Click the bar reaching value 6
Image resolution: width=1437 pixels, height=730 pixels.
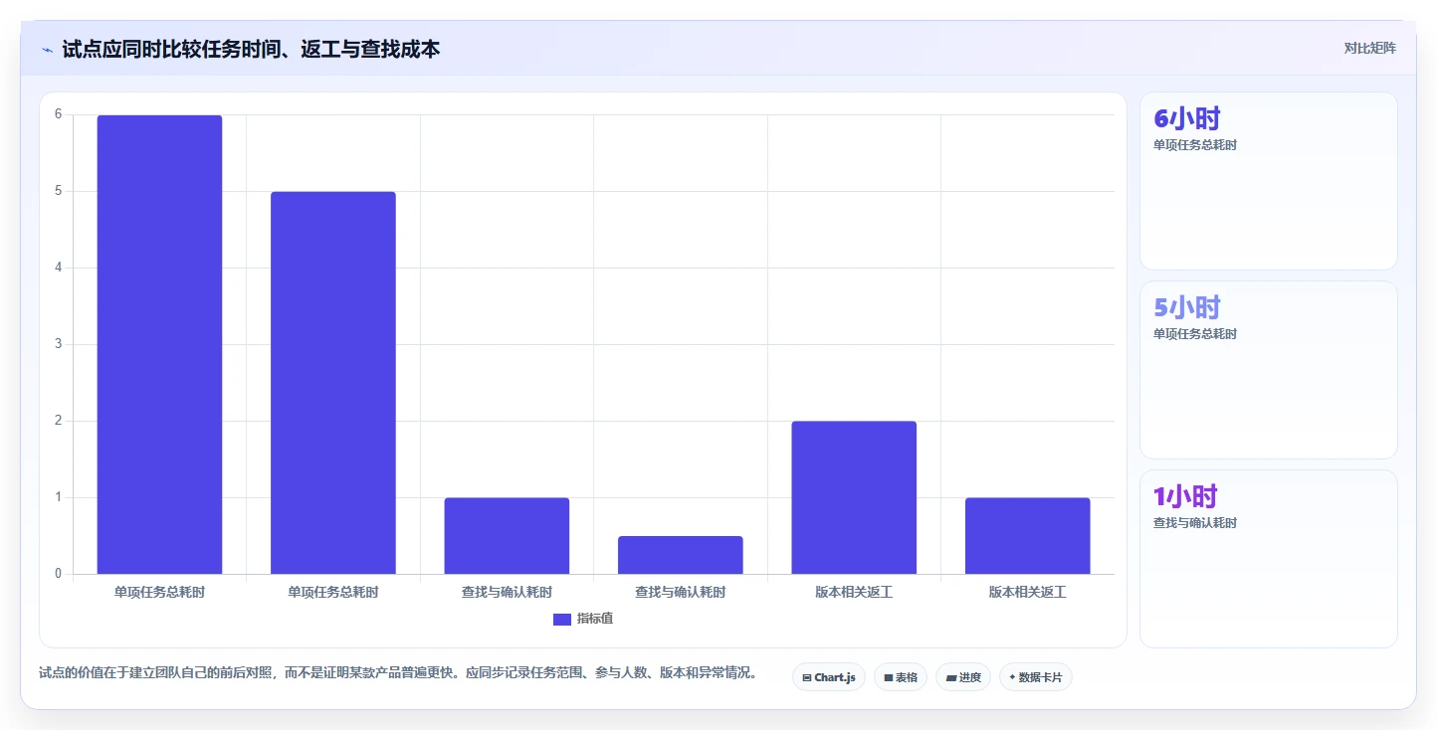click(159, 344)
